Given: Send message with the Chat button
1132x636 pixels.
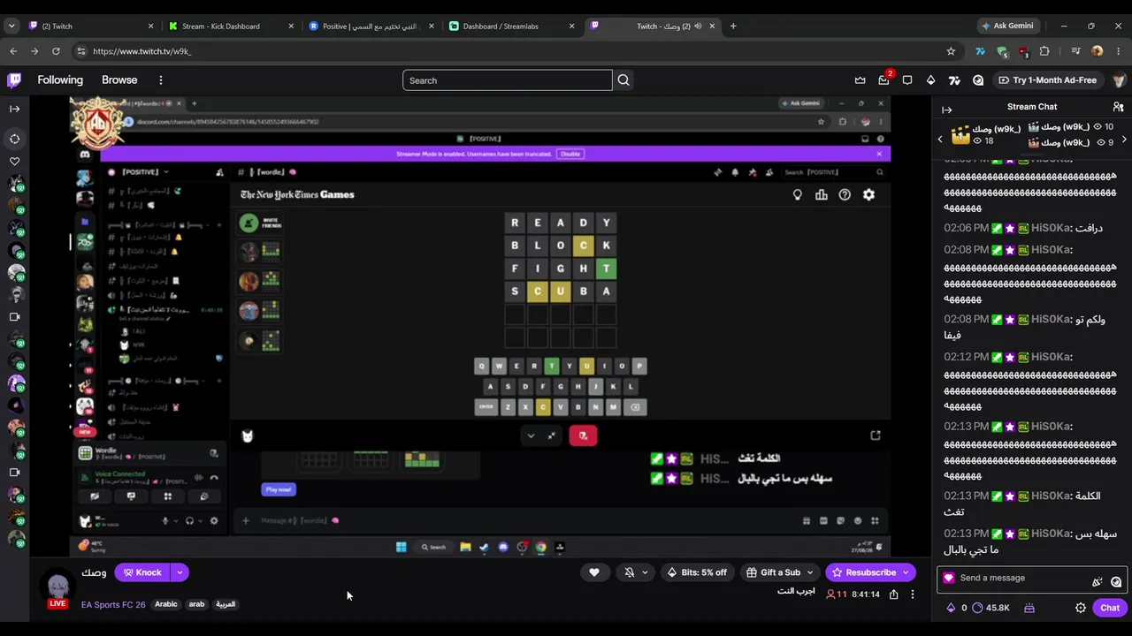Looking at the screenshot, I should 1110,608.
